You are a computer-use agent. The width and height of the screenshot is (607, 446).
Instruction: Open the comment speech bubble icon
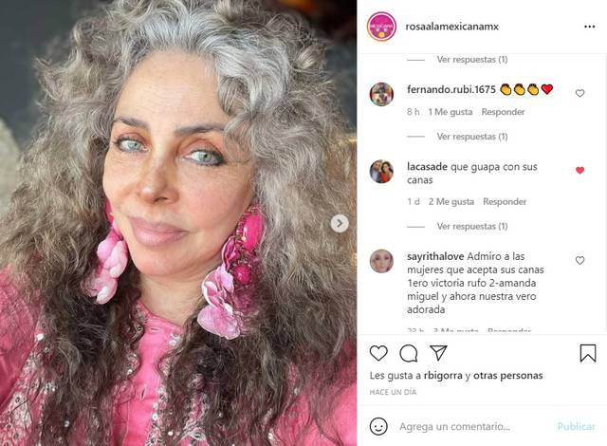[x=409, y=353]
